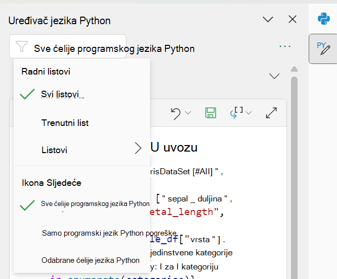Choose Sve ćelije programskog jezika Python entry
The width and height of the screenshot is (337, 279).
tap(82, 204)
